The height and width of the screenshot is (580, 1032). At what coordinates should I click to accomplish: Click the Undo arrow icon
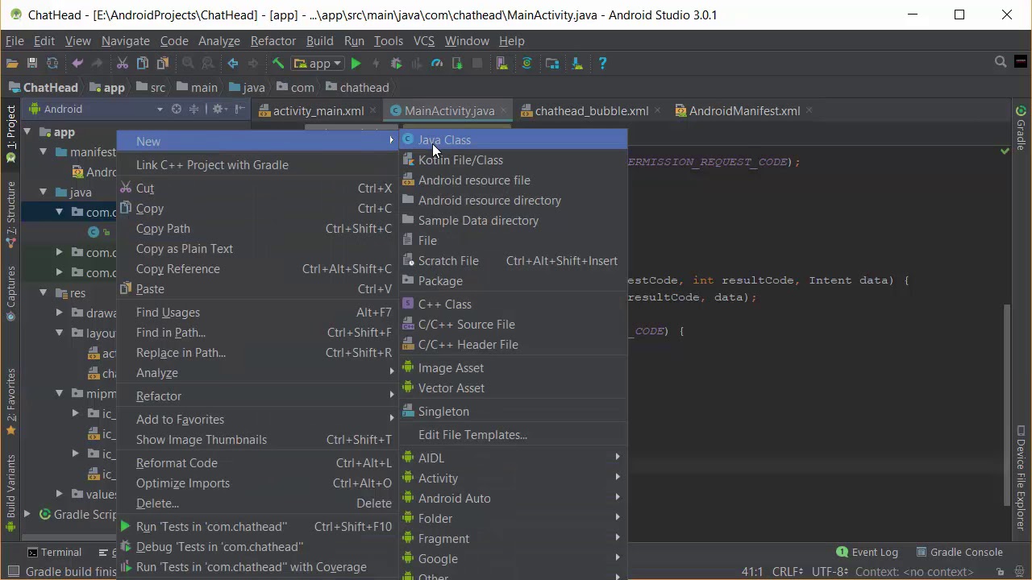77,63
